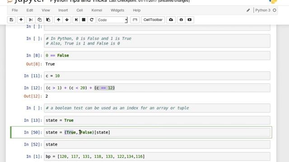
Task: Move selected cell up with the arrow
Action: coord(58,20)
